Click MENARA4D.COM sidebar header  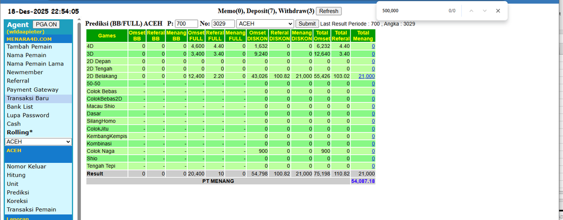(x=29, y=39)
